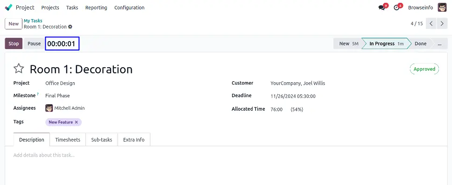Stop the running timer
The width and height of the screenshot is (452, 185).
pyautogui.click(x=14, y=43)
